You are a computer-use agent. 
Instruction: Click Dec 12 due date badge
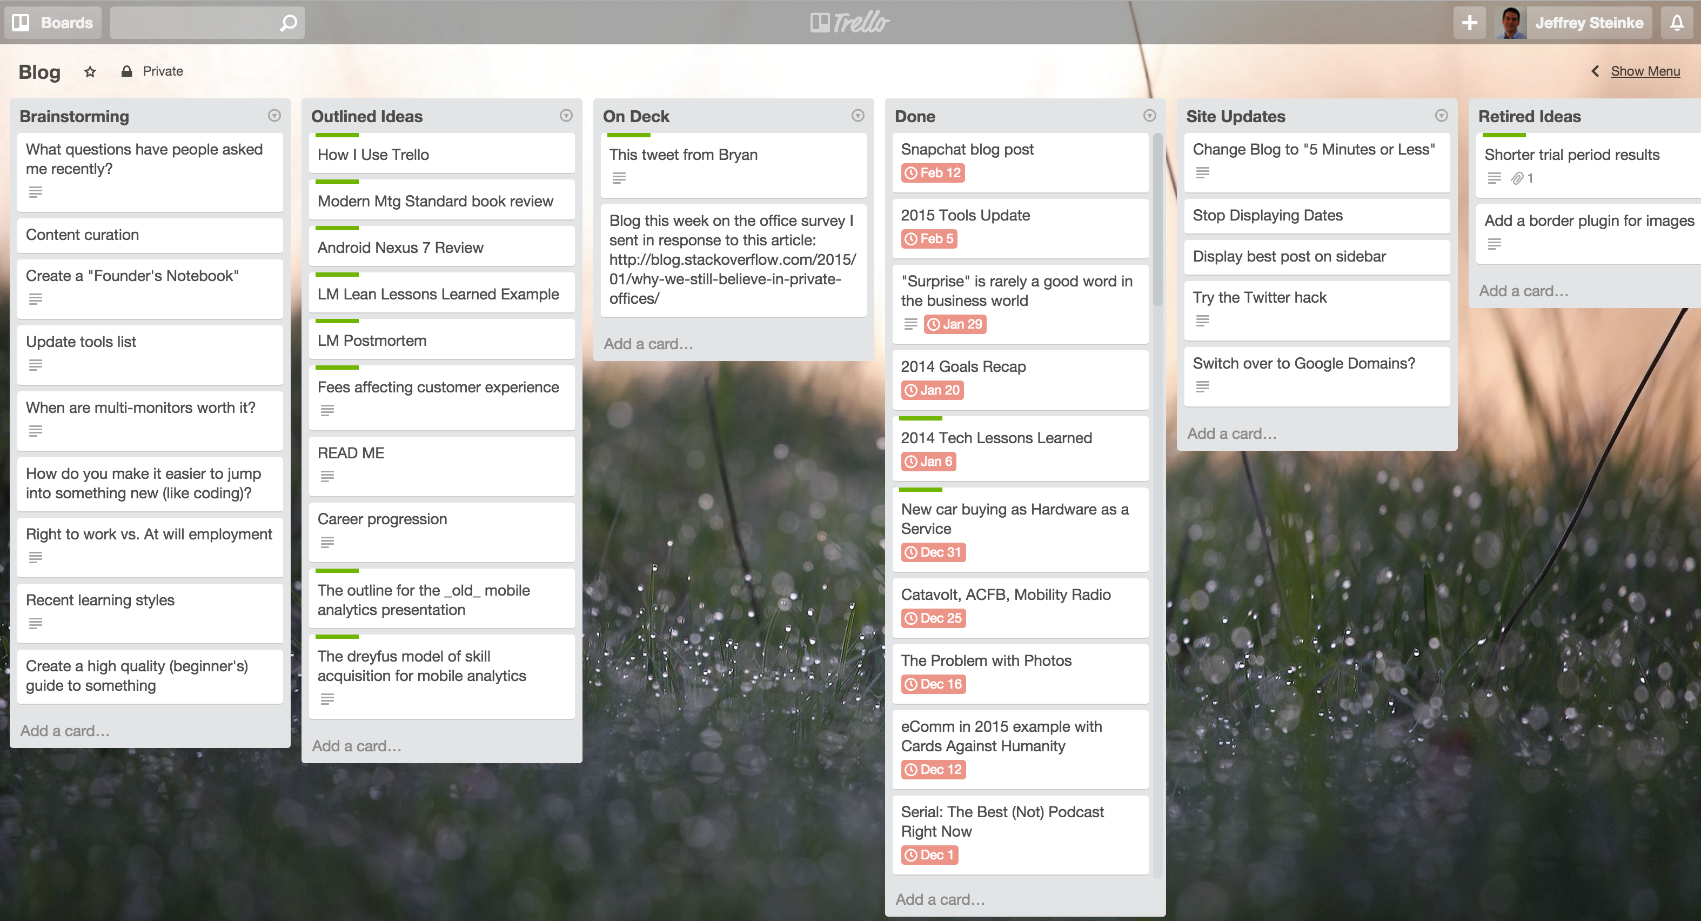(x=933, y=770)
